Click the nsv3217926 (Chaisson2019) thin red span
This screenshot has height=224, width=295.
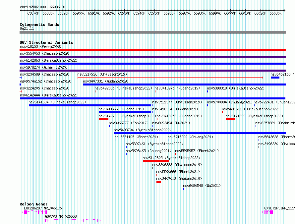pyautogui.click(x=170, y=78)
